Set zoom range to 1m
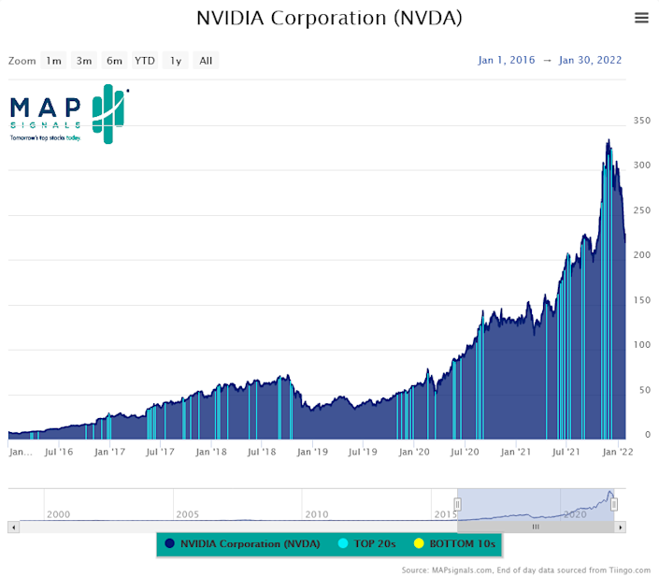 [x=53, y=61]
